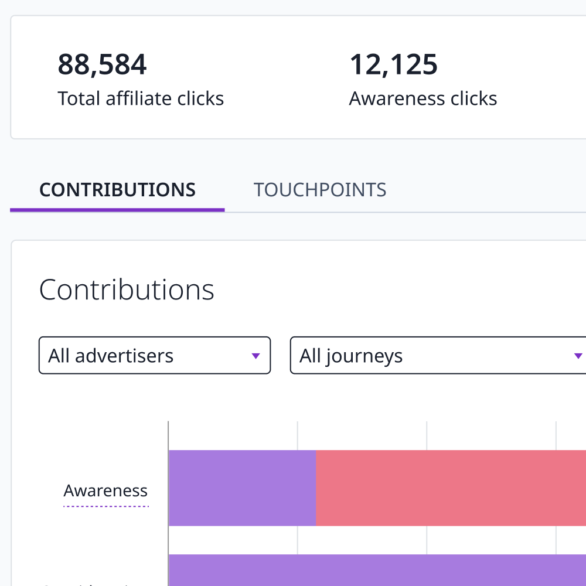Click the Awareness clicks label
The image size is (586, 586).
point(423,98)
